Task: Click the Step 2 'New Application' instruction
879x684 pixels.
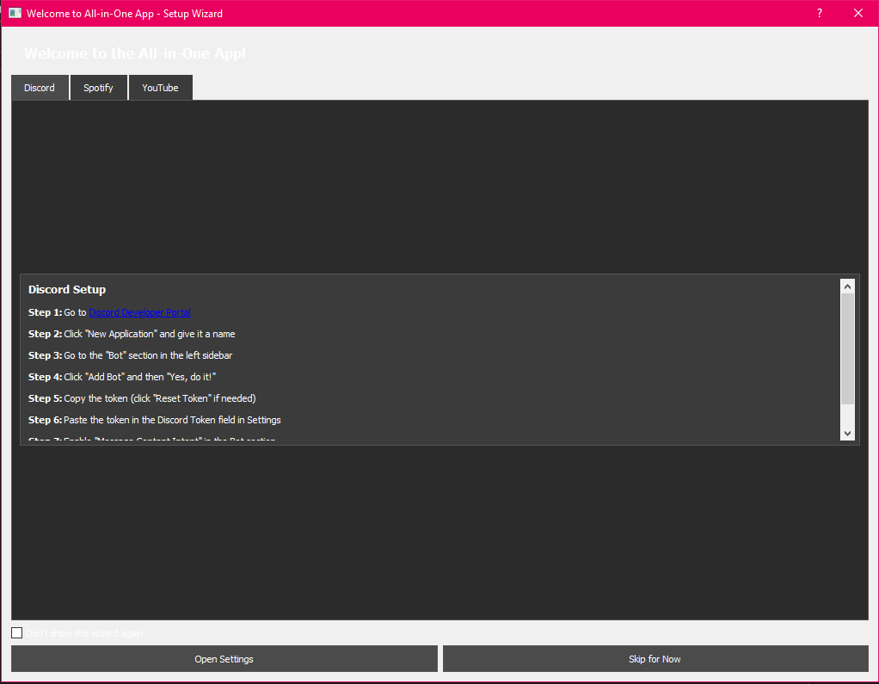Action: point(132,334)
